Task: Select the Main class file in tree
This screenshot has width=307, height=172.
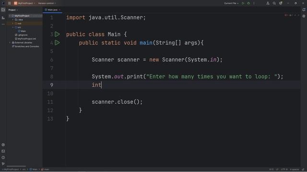Action: (22, 31)
